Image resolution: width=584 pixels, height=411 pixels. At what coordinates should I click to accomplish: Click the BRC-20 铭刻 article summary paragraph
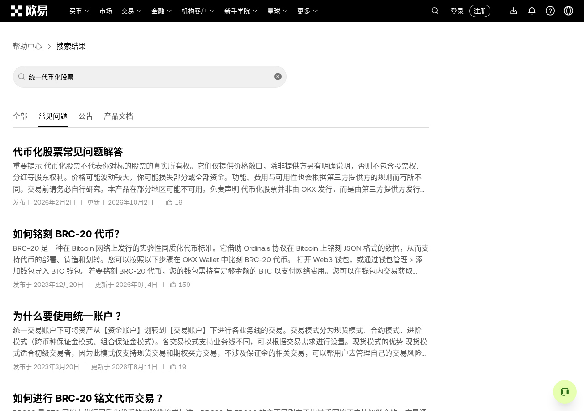tap(221, 259)
